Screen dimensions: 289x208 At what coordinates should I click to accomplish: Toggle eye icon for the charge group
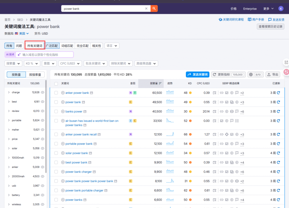coord(43,92)
